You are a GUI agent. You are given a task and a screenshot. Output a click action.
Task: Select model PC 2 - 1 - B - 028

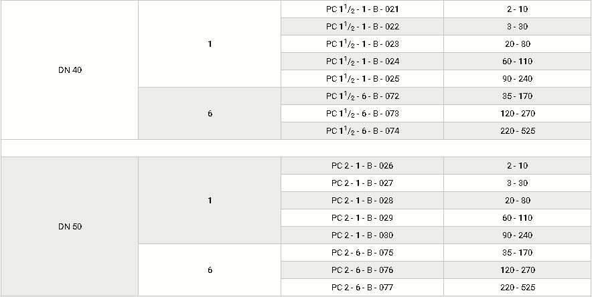pos(362,200)
